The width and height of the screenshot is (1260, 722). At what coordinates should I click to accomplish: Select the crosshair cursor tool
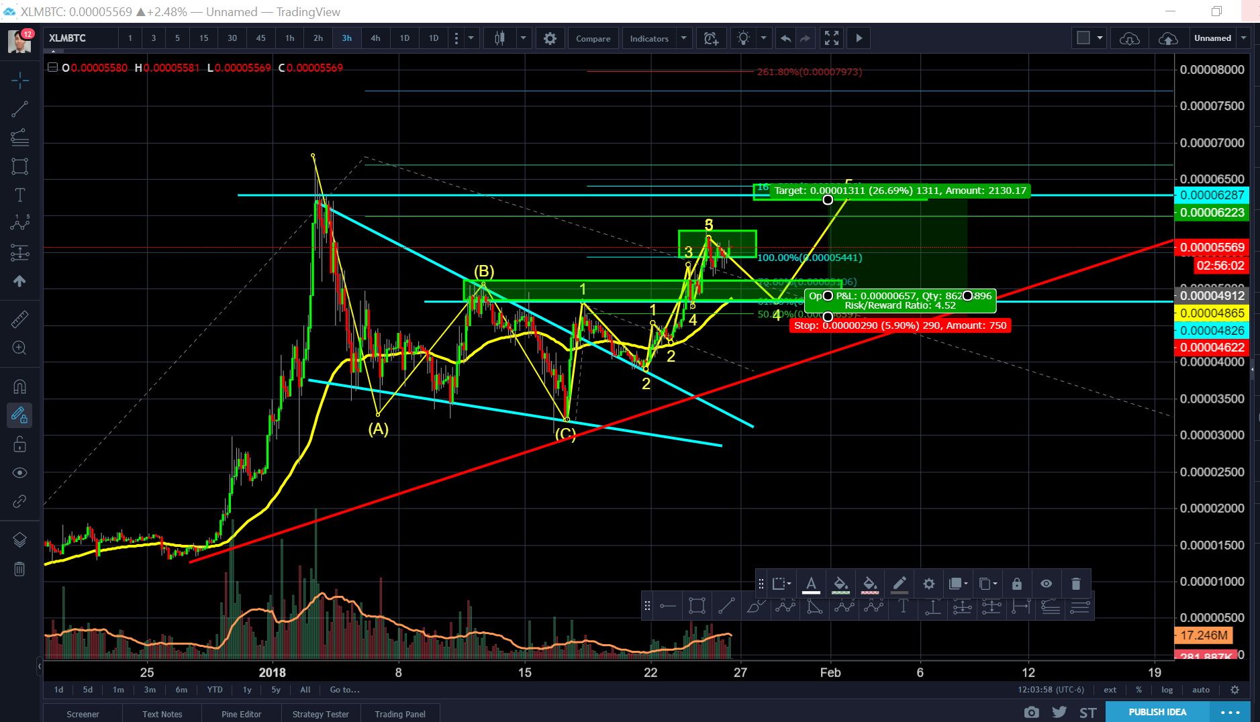(x=19, y=81)
